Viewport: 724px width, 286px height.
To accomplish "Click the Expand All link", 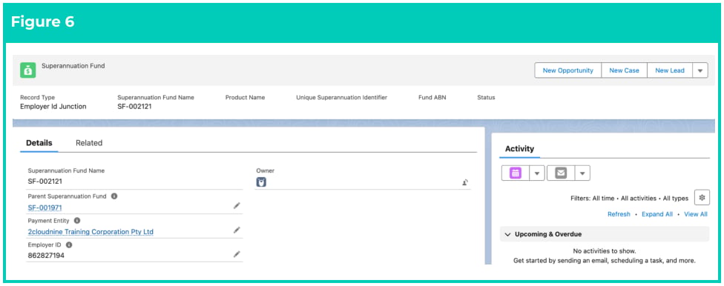I will (657, 214).
